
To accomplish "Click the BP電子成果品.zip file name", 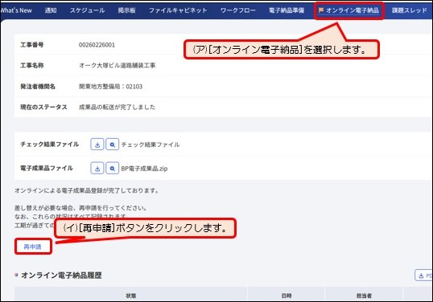I will (144, 169).
